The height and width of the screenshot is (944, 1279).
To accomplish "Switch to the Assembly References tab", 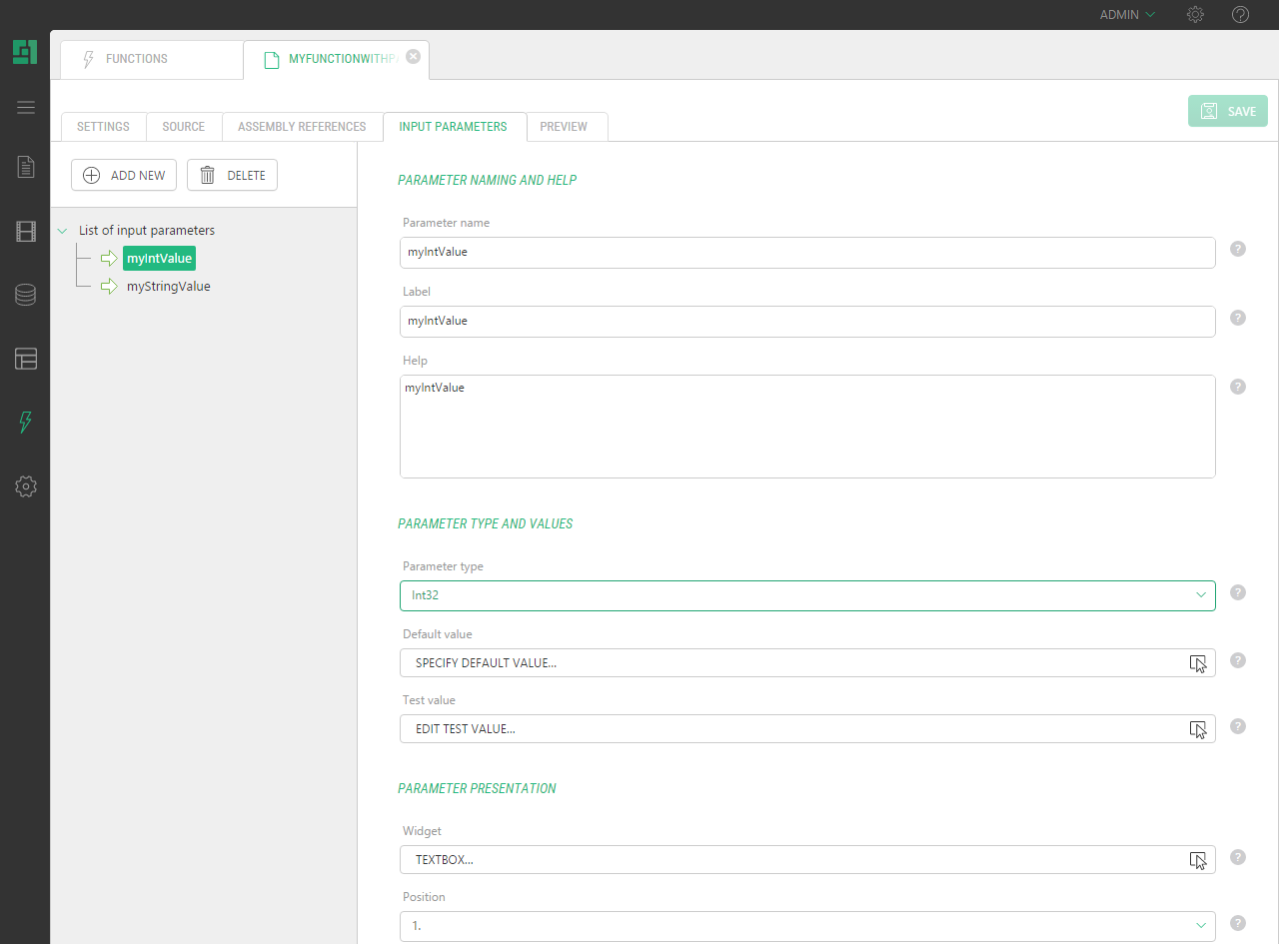I will [302, 127].
